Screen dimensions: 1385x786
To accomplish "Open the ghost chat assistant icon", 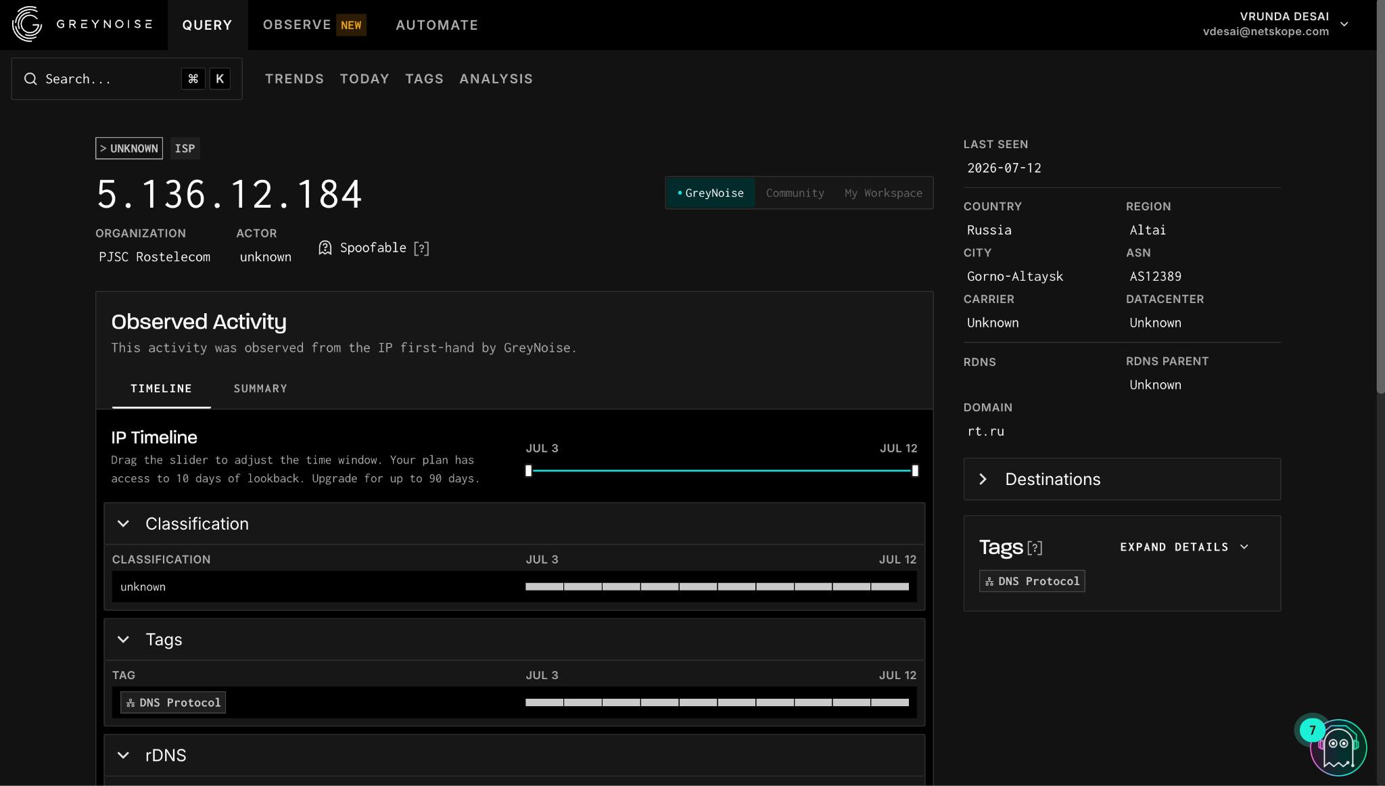I will pyautogui.click(x=1338, y=747).
